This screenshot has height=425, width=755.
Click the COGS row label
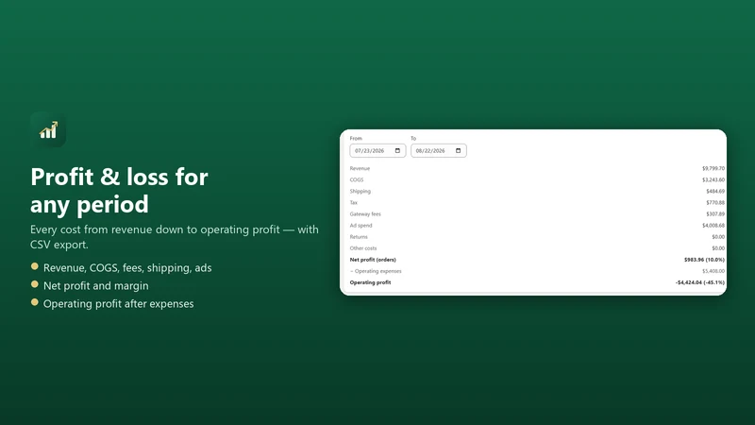(x=357, y=179)
